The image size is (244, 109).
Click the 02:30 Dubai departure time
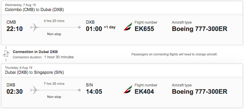(x=14, y=91)
